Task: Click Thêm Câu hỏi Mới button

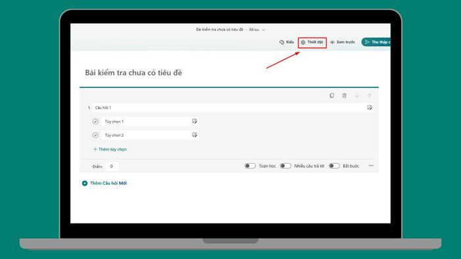Action: [x=104, y=183]
